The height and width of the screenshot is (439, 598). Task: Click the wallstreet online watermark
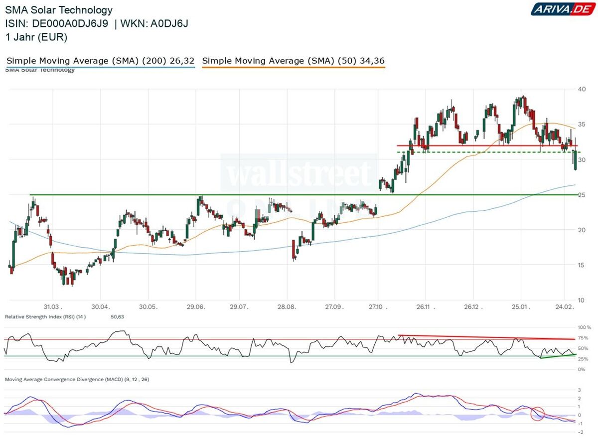pyautogui.click(x=299, y=174)
